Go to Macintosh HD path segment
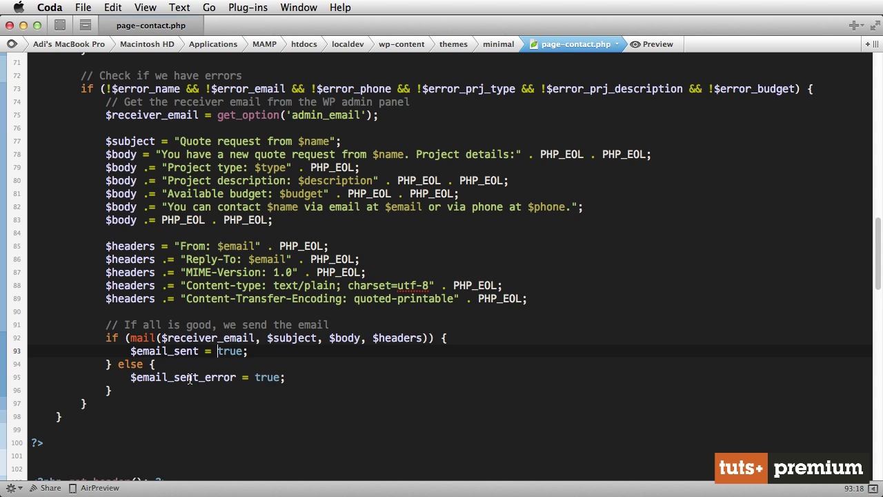 [147, 44]
